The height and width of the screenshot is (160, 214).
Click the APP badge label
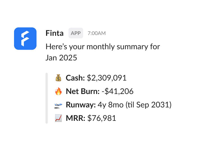point(76,33)
